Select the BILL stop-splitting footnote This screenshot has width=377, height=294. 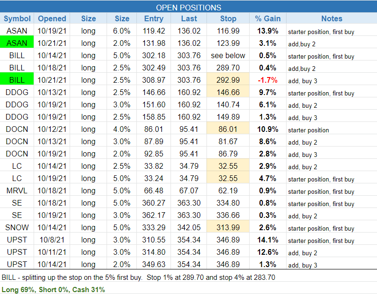(138, 277)
